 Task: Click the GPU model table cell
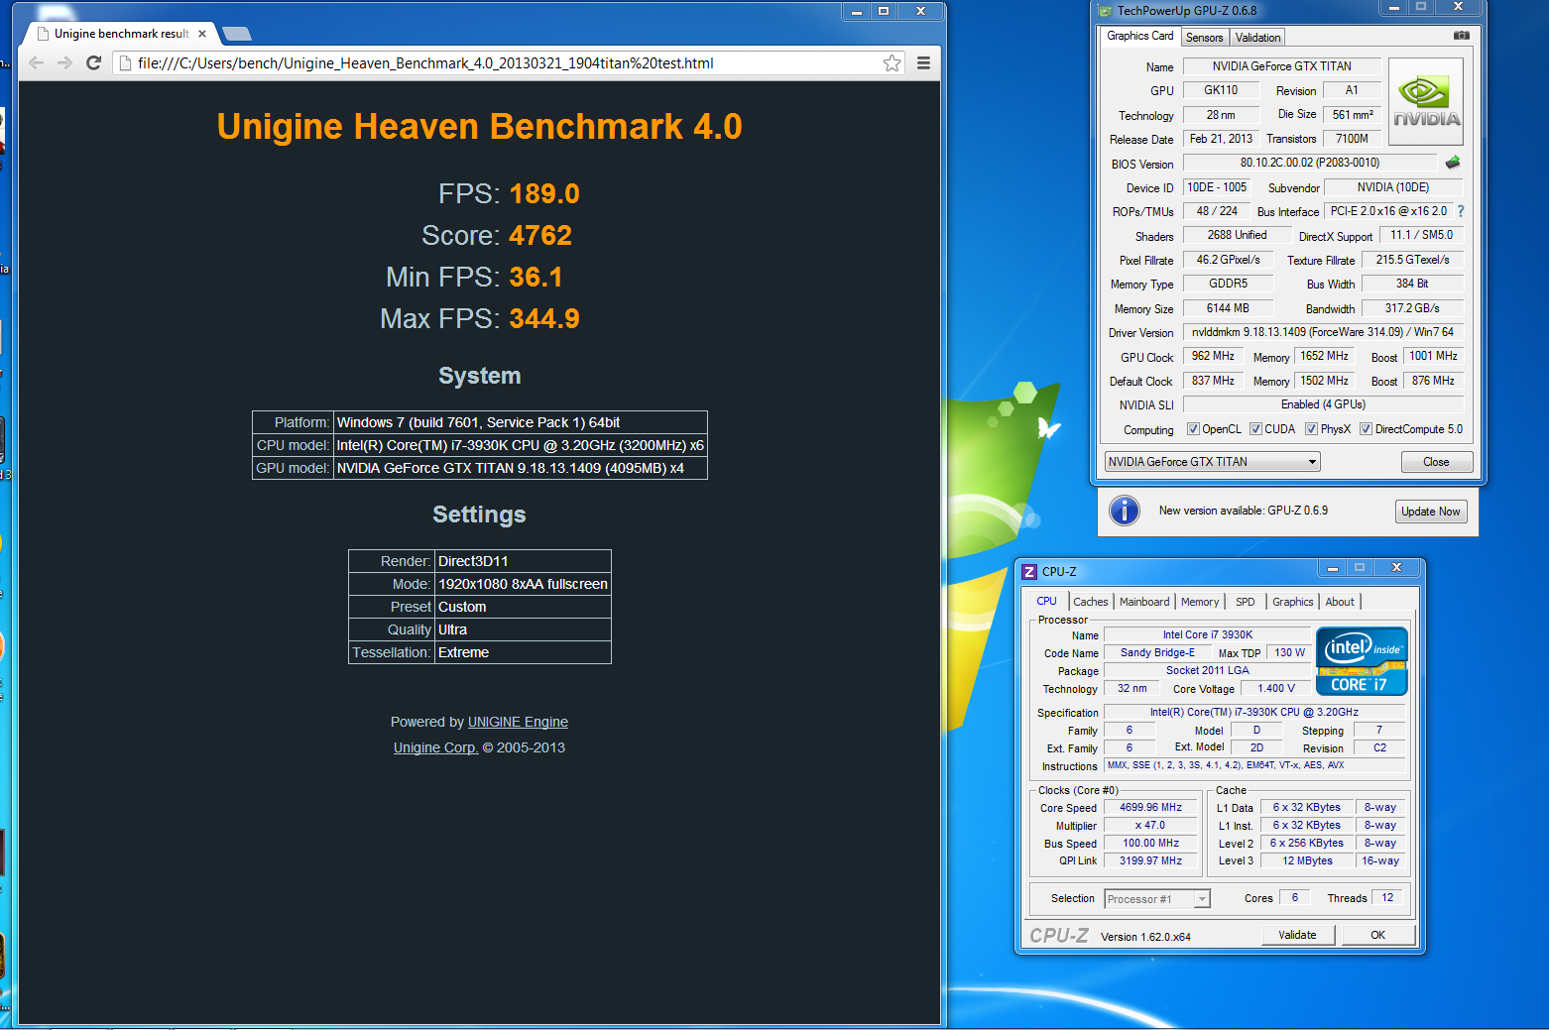[520, 468]
